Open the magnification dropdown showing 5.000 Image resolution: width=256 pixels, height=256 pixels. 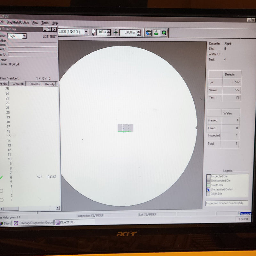click(86, 31)
